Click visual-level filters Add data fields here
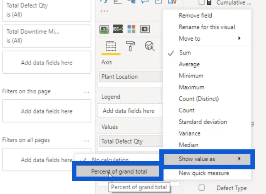 [x=47, y=62]
